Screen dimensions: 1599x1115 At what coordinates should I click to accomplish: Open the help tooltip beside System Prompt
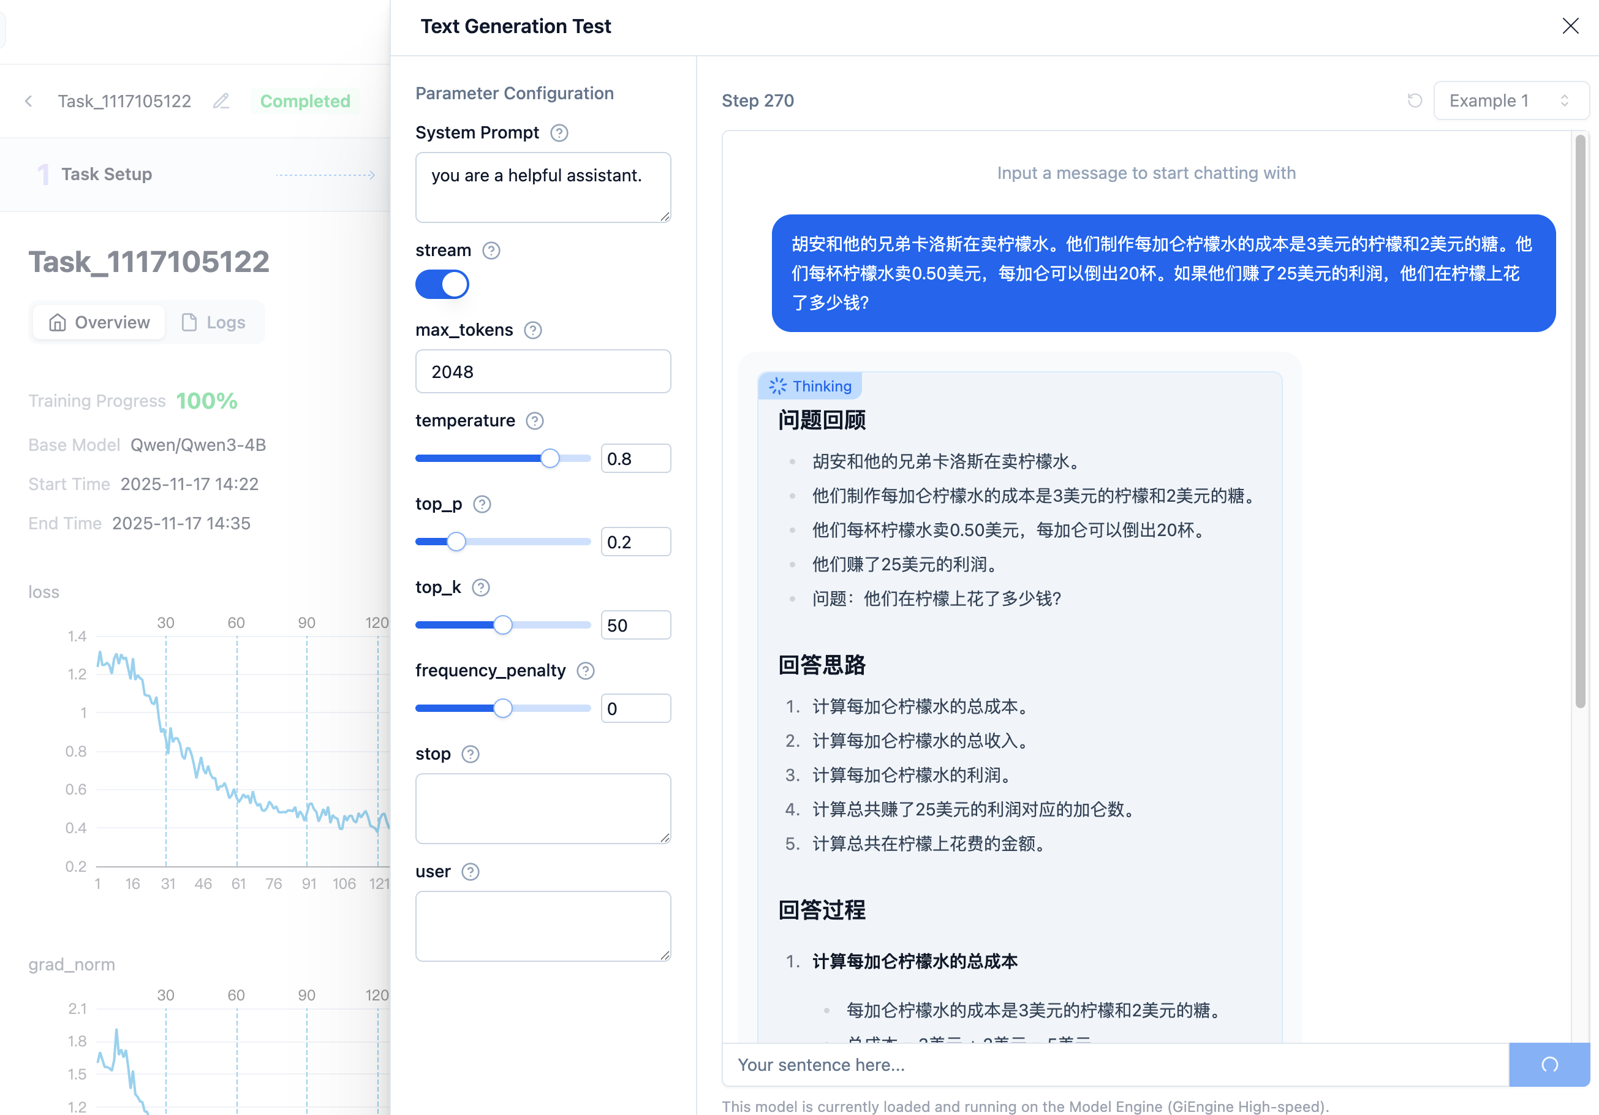coord(559,132)
